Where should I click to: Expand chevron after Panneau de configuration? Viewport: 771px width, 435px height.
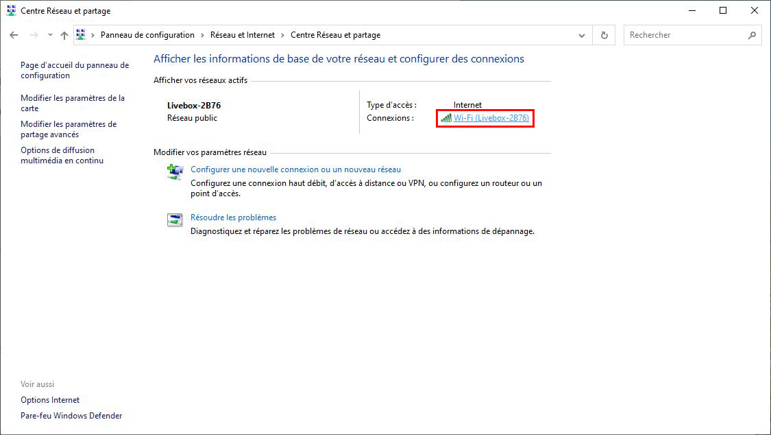click(203, 36)
